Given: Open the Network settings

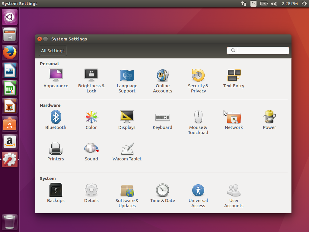Looking at the screenshot, I should 234,120.
